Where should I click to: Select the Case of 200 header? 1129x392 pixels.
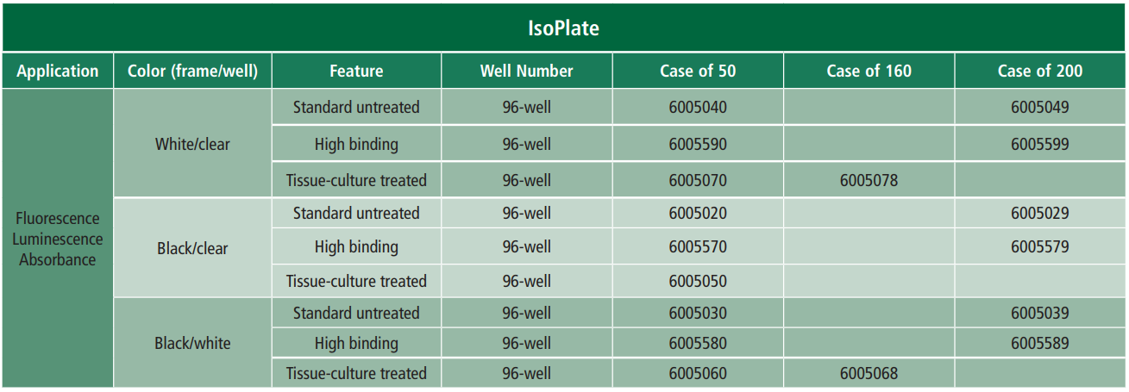pyautogui.click(x=1040, y=71)
